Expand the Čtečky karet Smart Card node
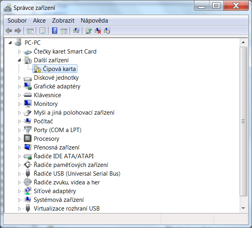Viewport: 252px width, 228px height. (19, 52)
